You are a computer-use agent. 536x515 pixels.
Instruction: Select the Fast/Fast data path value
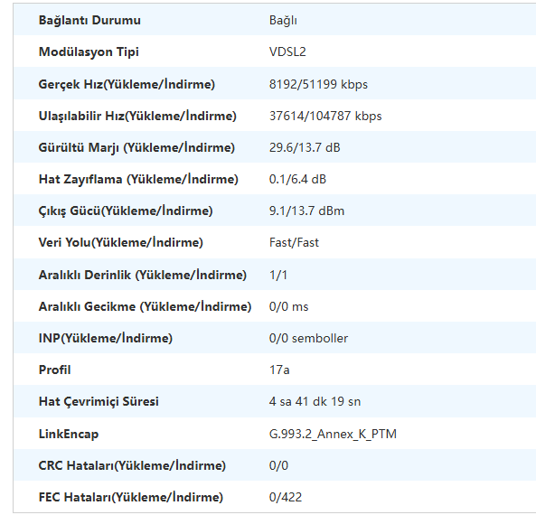click(x=294, y=243)
